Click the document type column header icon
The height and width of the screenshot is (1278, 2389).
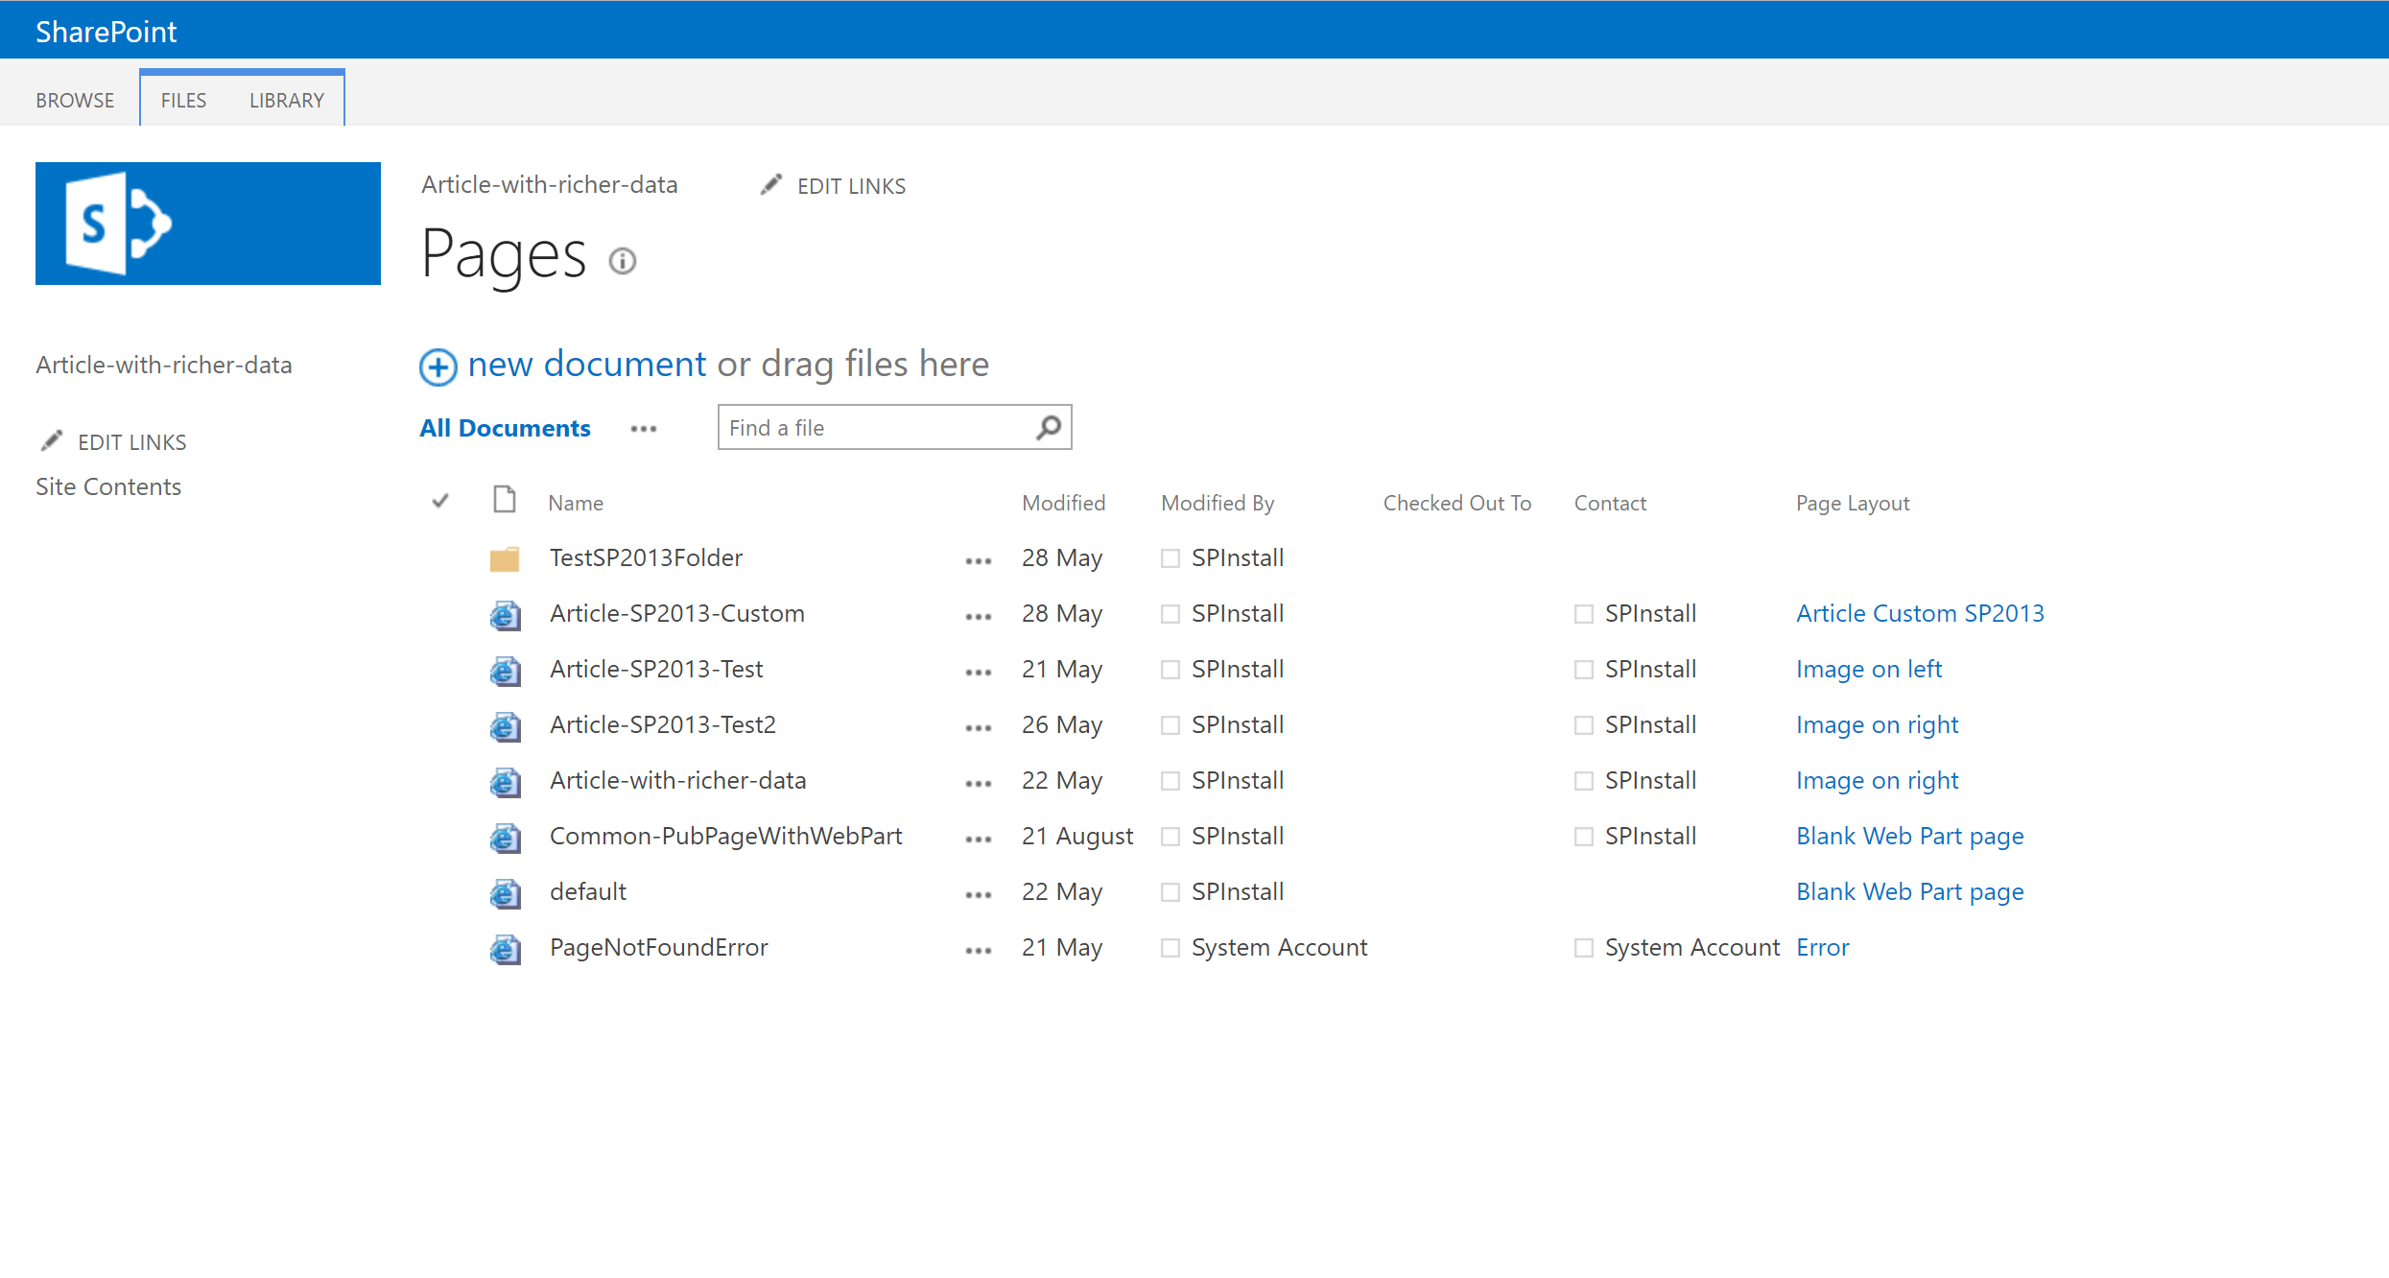[x=503, y=500]
